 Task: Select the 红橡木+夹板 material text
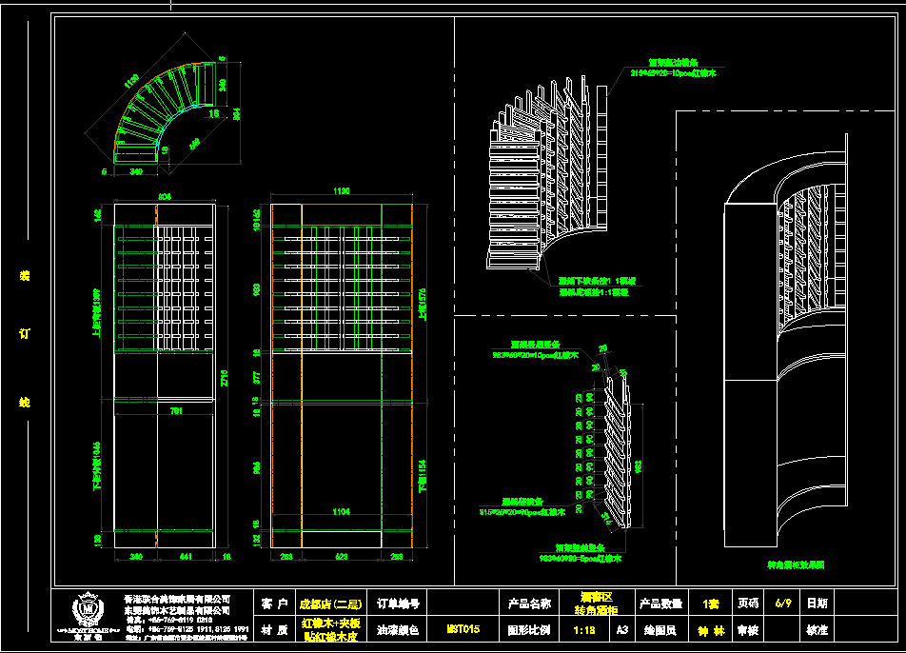(329, 623)
